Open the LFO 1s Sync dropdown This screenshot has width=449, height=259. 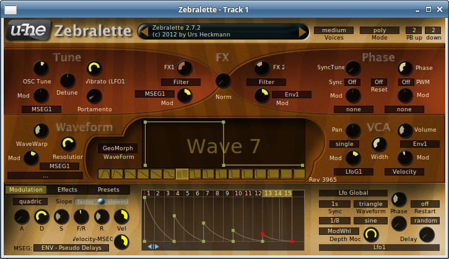point(334,204)
